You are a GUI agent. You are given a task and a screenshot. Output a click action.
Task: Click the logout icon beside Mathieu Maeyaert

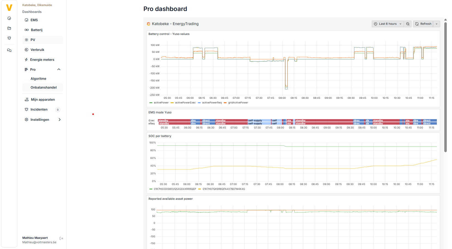click(x=61, y=238)
